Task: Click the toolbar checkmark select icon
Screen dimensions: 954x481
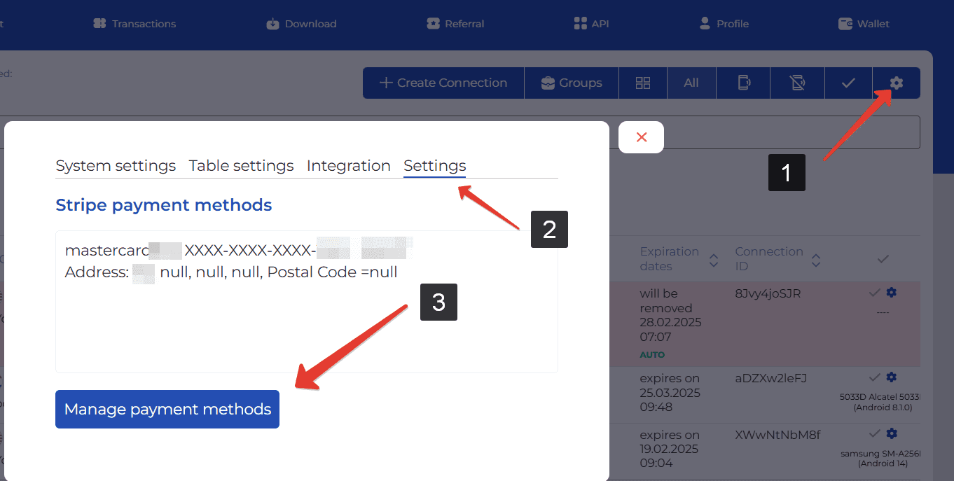Action: pyautogui.click(x=848, y=83)
